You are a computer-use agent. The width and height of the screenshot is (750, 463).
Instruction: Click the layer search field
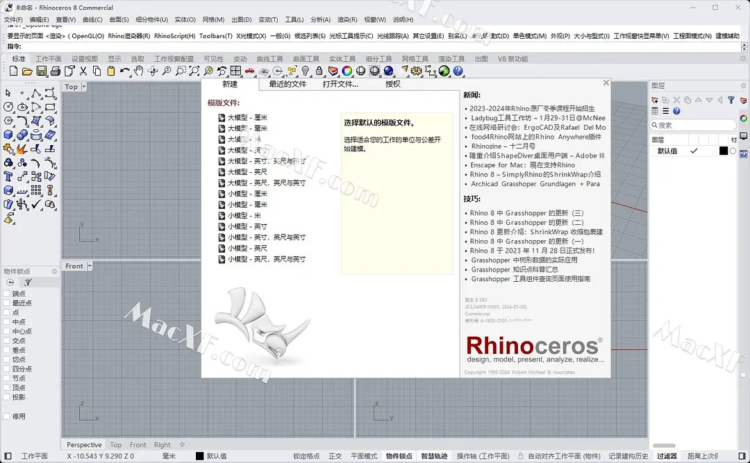point(693,126)
